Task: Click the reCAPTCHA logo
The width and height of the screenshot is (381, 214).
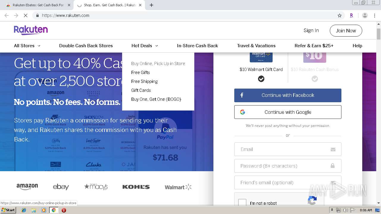Action: (x=312, y=201)
